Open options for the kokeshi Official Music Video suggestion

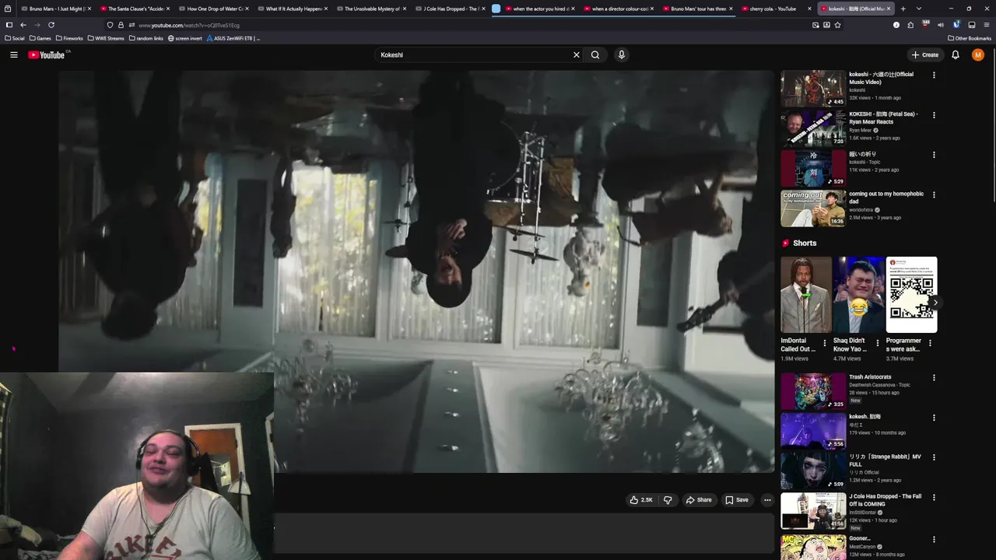(934, 75)
